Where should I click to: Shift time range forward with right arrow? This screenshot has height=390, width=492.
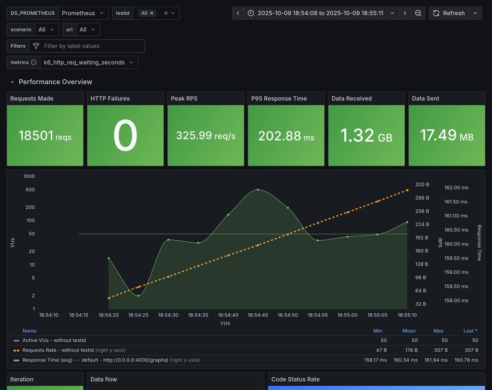click(x=405, y=13)
